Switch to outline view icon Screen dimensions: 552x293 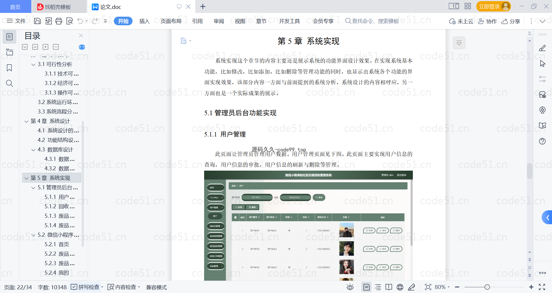pos(378,287)
